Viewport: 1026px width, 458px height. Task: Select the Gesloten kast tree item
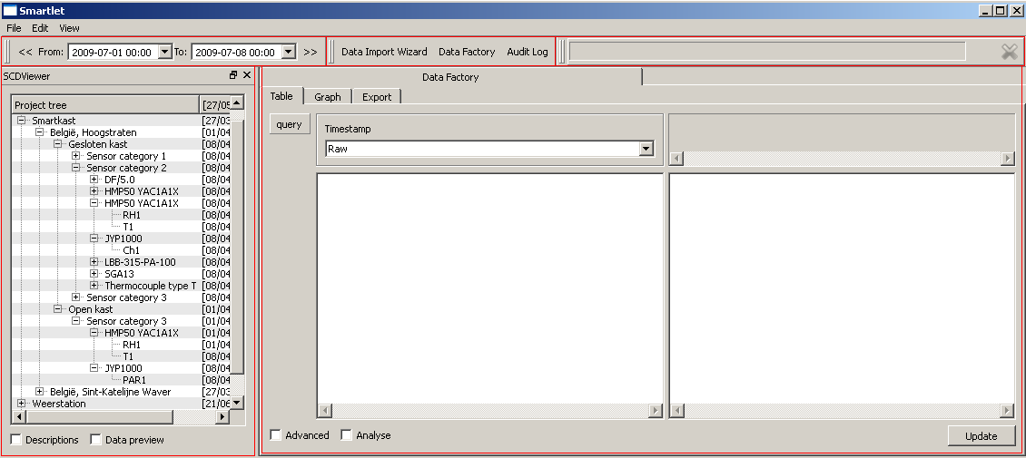click(x=98, y=144)
